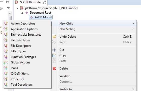
Task: Click the scissors Cut icon
Action: [x=54, y=50]
